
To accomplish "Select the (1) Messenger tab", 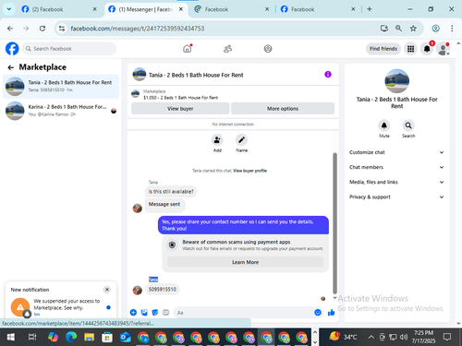I will (x=145, y=9).
